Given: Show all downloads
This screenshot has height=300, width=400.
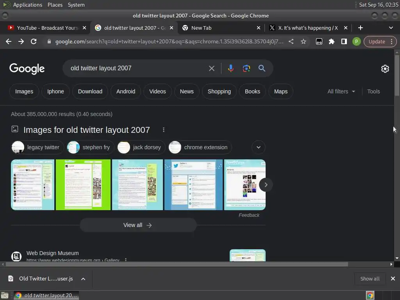Looking at the screenshot, I should (x=370, y=279).
